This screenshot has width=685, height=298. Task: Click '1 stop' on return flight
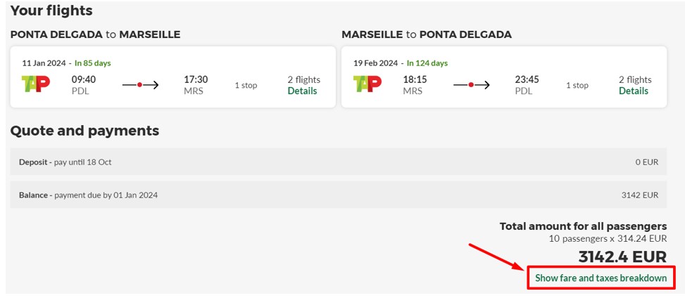(577, 86)
